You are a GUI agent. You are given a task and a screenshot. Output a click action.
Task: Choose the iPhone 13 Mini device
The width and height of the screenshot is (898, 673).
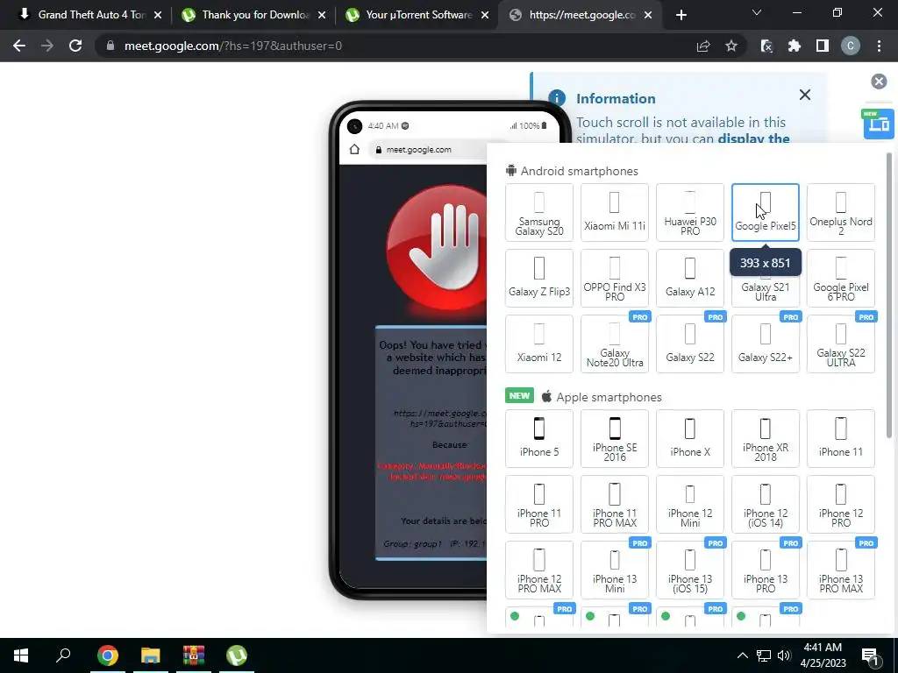615,570
